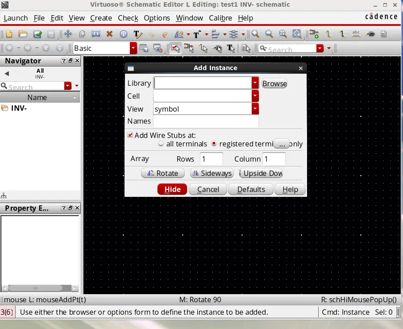Click the Sideways button
Image resolution: width=403 pixels, height=329 pixels.
pyautogui.click(x=212, y=173)
